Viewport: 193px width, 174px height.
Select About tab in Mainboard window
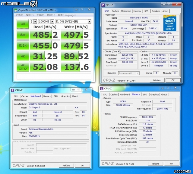pos(75,96)
